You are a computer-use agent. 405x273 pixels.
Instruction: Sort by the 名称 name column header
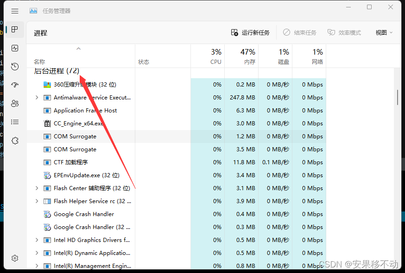[81, 56]
